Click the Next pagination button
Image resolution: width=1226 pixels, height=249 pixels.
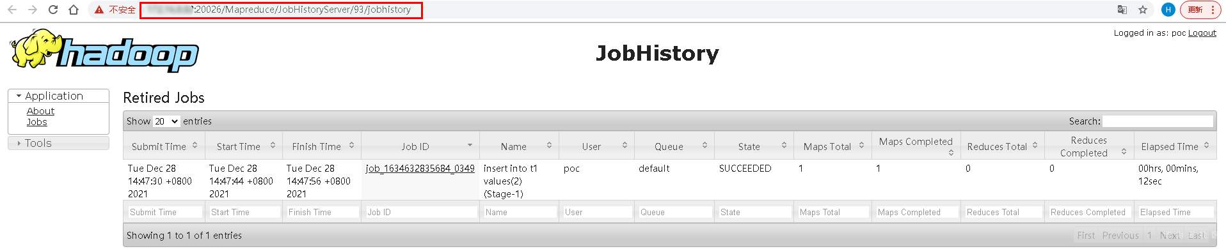coord(1170,236)
